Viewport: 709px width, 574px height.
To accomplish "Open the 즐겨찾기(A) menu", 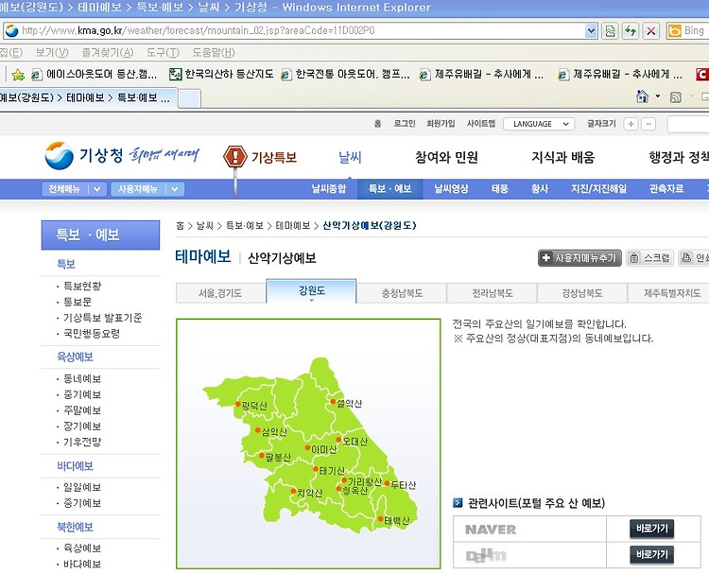I will click(108, 52).
